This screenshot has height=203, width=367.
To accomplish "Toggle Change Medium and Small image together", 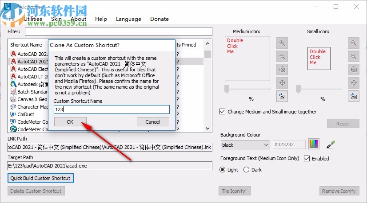I will [222, 111].
